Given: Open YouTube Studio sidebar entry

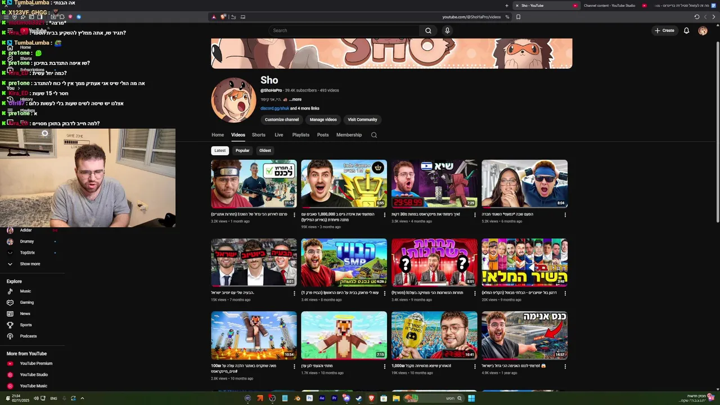Looking at the screenshot, I should click(x=27, y=375).
